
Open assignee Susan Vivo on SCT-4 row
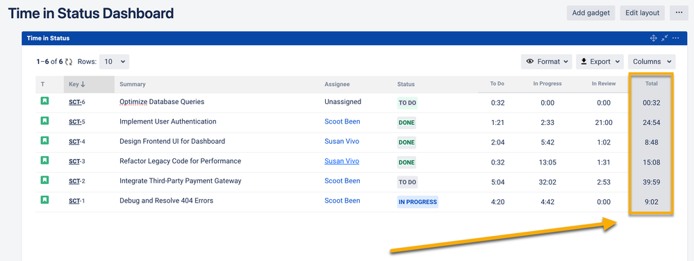[x=342, y=141]
